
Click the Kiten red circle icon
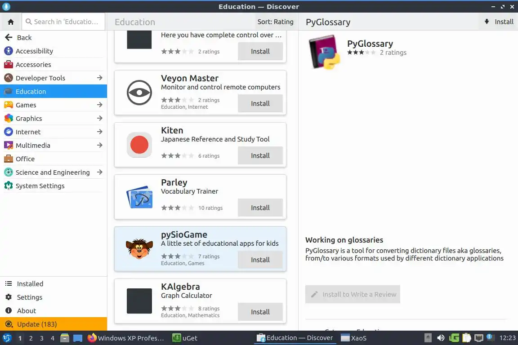click(139, 145)
